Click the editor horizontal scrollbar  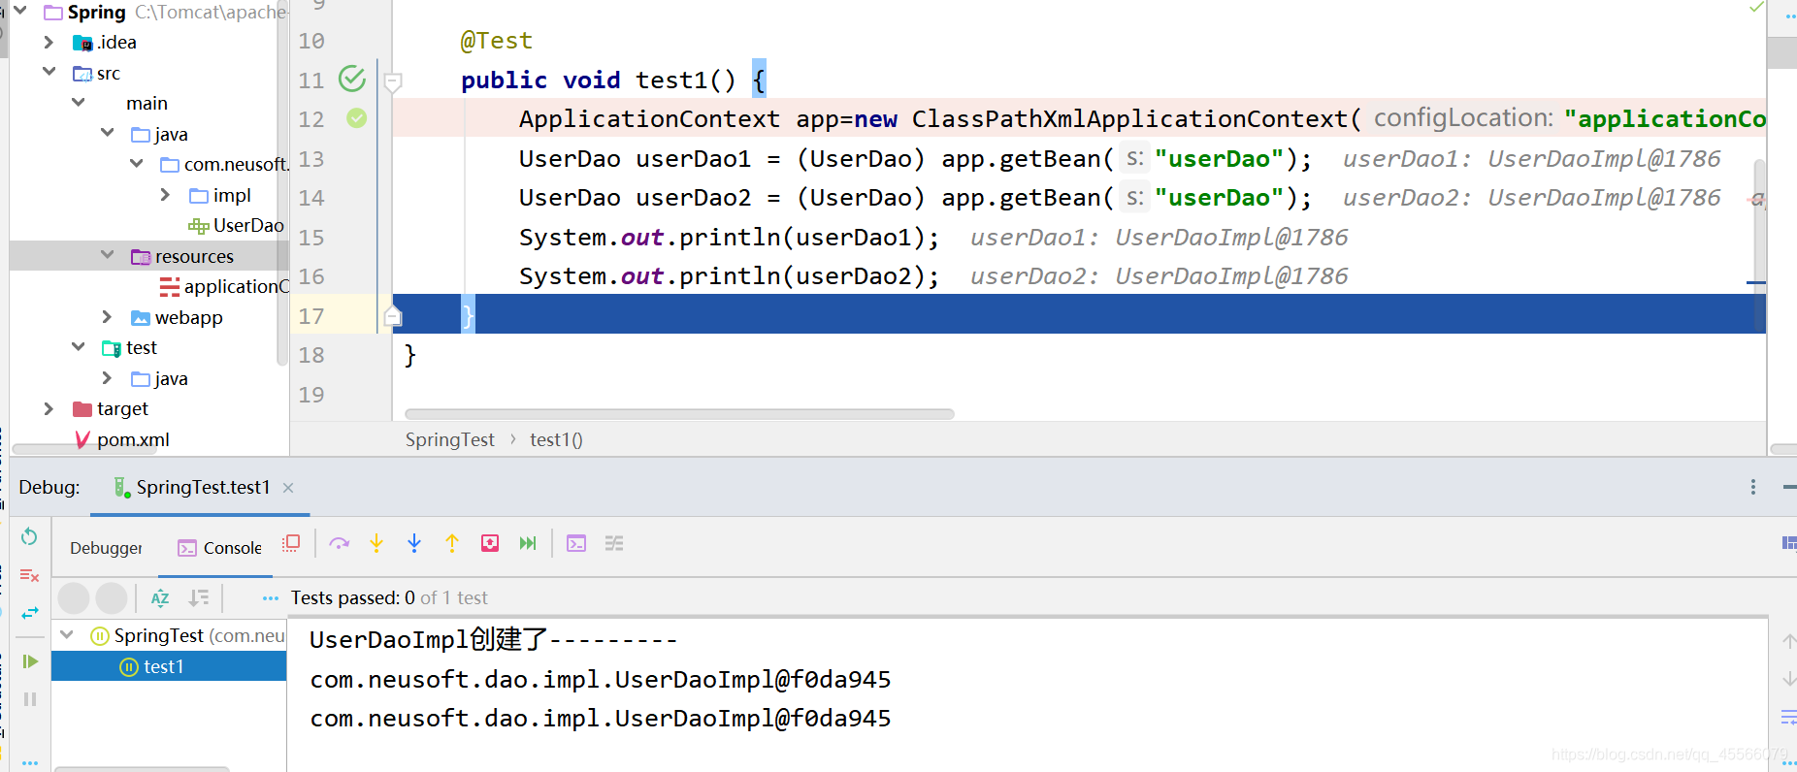679,414
